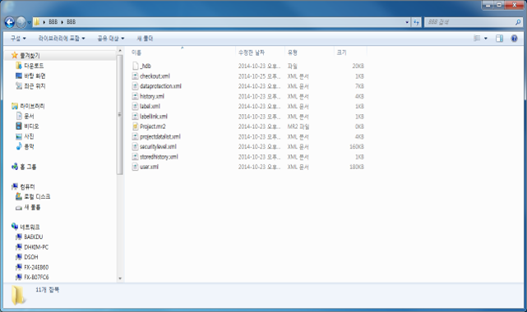The width and height of the screenshot is (527, 312).
Task: Open the help question mark icon
Action: click(514, 39)
